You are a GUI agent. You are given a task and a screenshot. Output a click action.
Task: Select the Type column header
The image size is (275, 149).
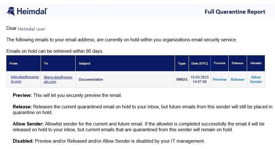click(182, 64)
